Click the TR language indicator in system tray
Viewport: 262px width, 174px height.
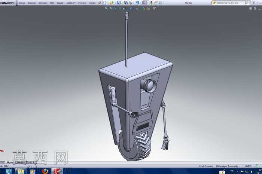[x=232, y=171]
